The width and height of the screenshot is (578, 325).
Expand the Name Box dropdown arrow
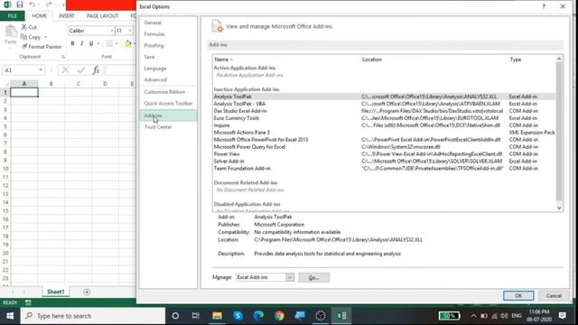(x=41, y=70)
